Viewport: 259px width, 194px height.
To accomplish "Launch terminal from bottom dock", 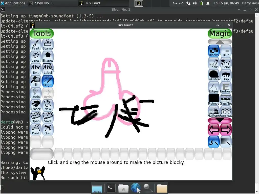I will pos(111,188).
